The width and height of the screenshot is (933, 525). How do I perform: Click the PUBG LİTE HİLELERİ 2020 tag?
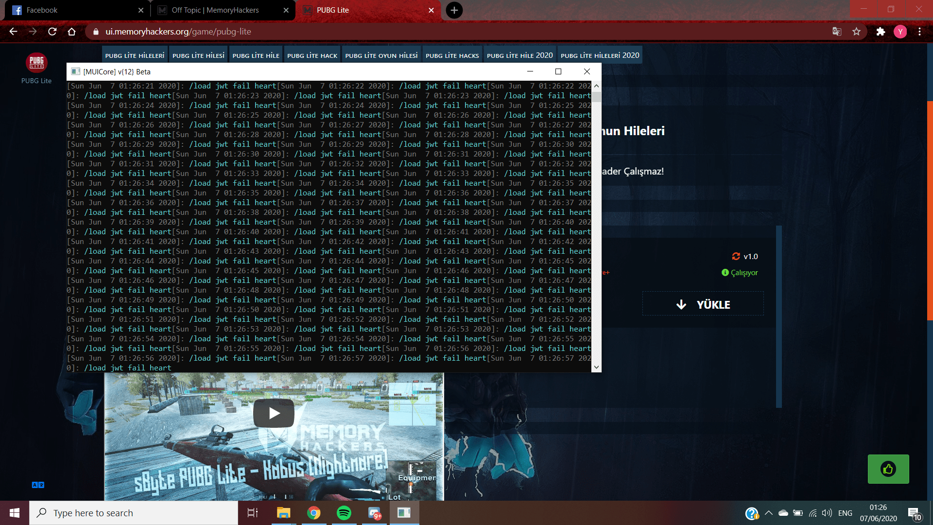pyautogui.click(x=600, y=55)
